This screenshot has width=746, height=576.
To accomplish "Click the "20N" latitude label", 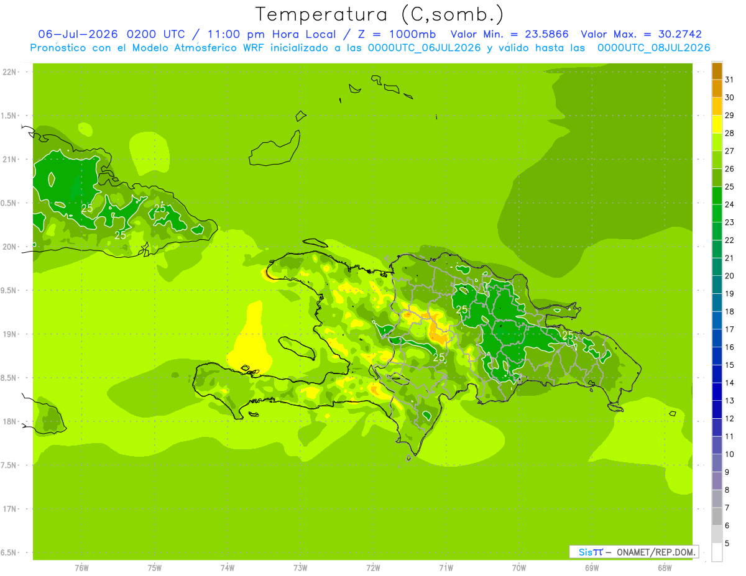I will pyautogui.click(x=9, y=247).
